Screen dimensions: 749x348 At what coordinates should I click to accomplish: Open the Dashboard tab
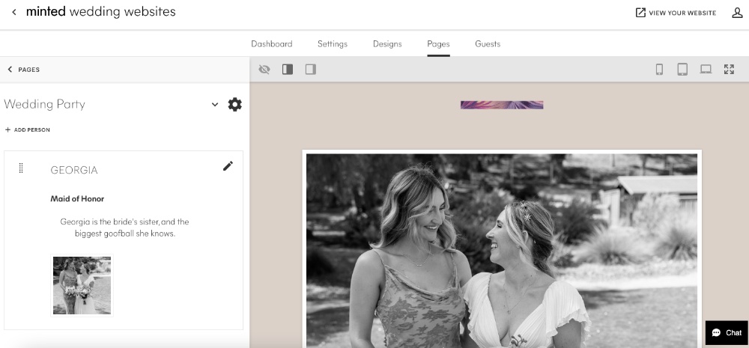(x=271, y=44)
